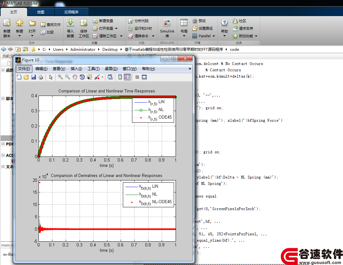Click the New Script (新建脚本) icon
The image size is (343, 265).
point(7,22)
